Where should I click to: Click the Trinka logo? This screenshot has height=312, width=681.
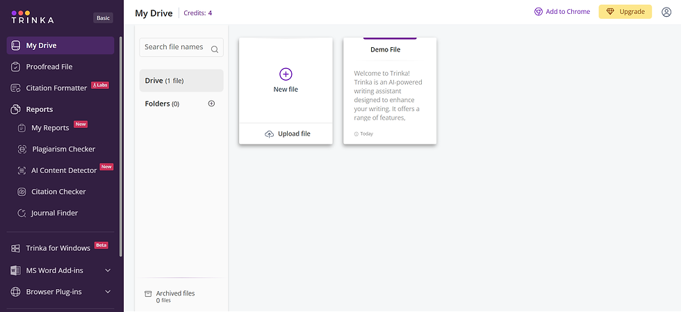33,17
